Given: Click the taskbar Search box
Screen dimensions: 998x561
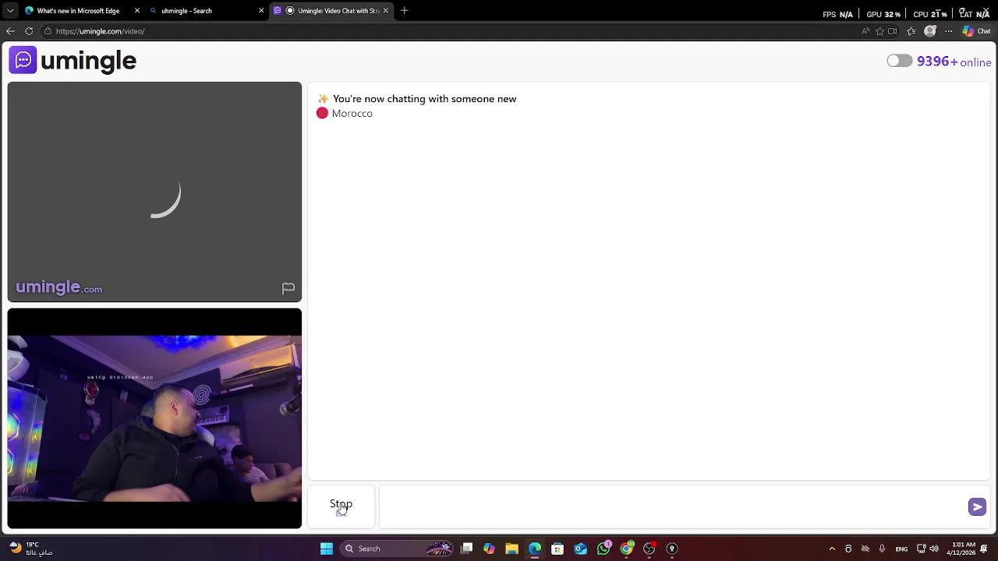Looking at the screenshot, I should pyautogui.click(x=398, y=549).
